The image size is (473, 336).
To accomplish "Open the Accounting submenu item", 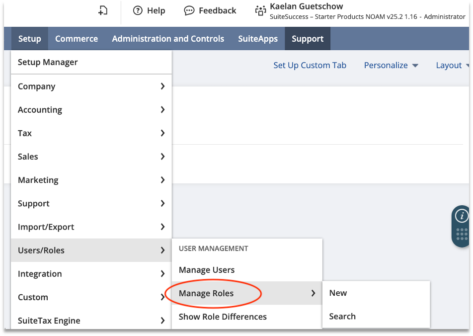I will point(91,109).
